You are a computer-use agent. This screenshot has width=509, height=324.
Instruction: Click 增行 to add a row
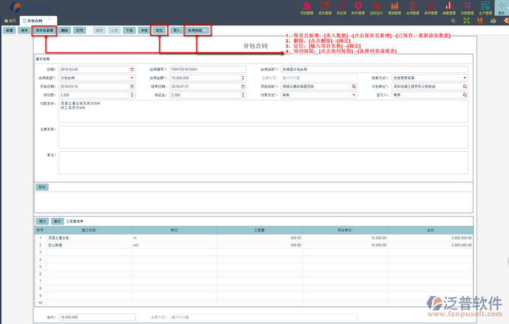(43, 221)
